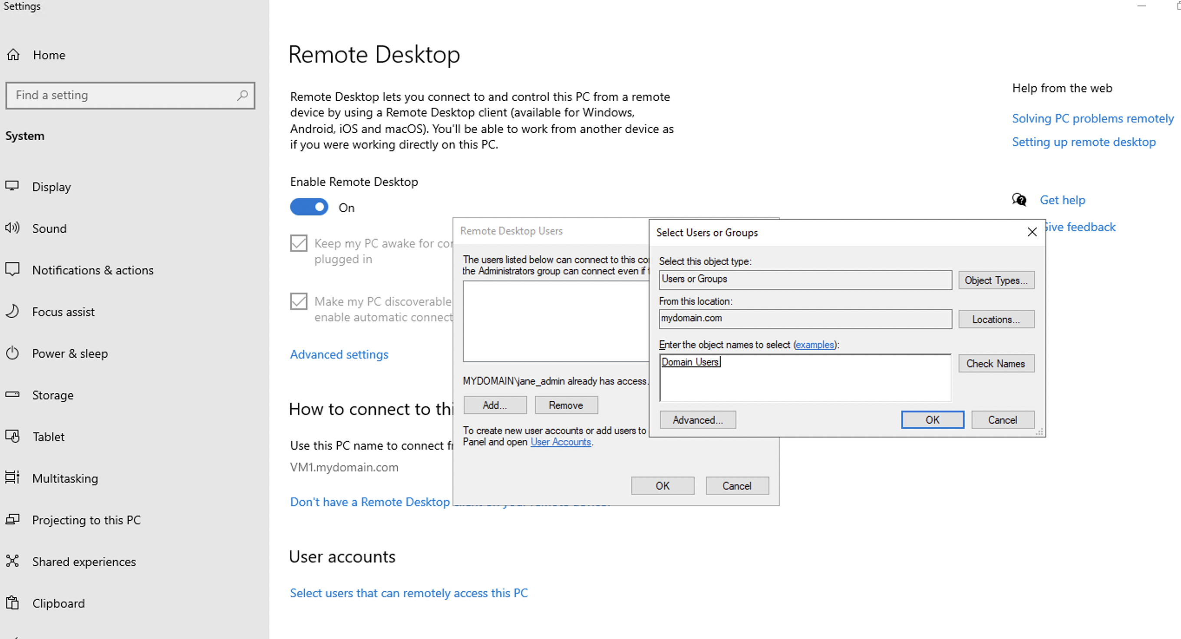Viewport: 1181px width, 639px height.
Task: Click the Sound speaker icon
Action: coord(13,228)
